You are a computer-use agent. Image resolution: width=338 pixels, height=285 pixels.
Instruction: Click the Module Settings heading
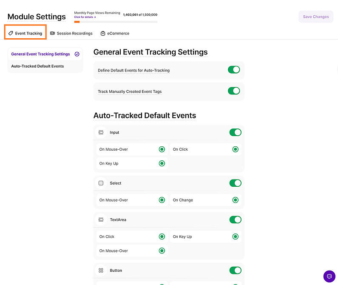click(37, 17)
